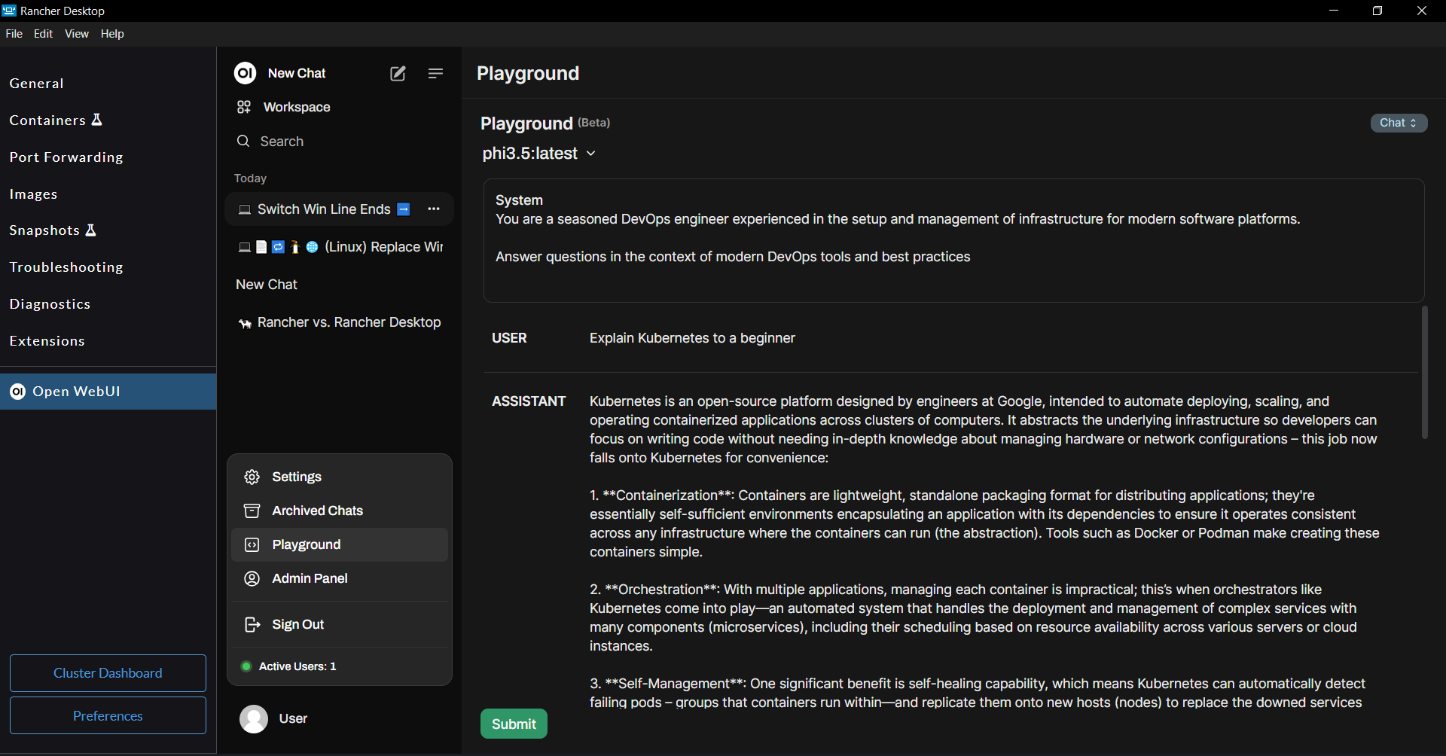This screenshot has height=756, width=1446.
Task: Click the conversation vertical scrollbar
Action: (1424, 372)
